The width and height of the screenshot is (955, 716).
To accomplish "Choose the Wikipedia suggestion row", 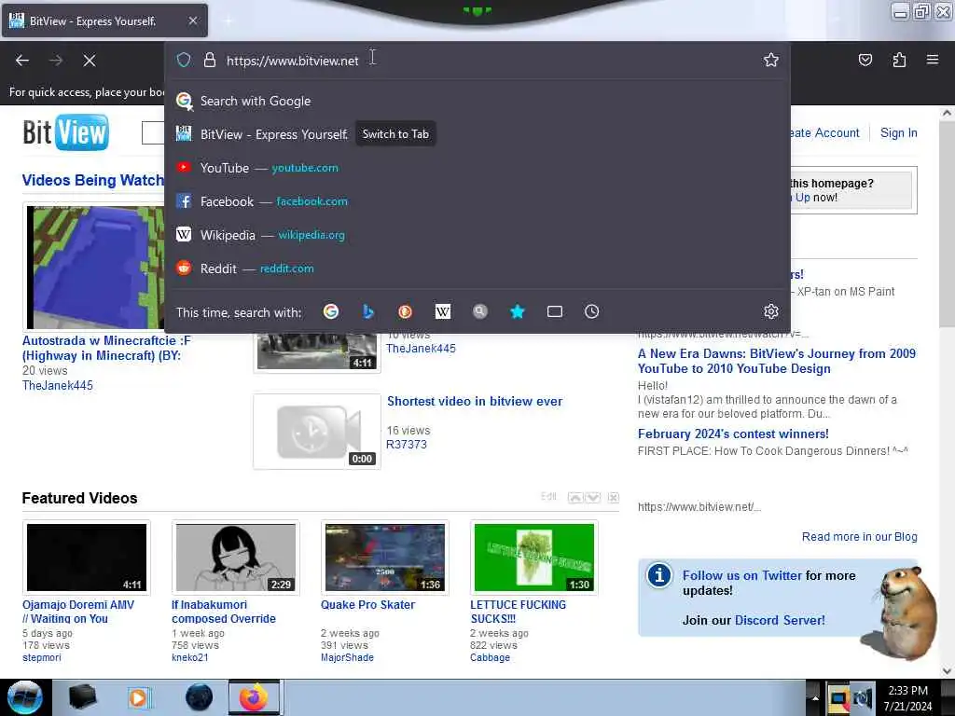I will 478,235.
